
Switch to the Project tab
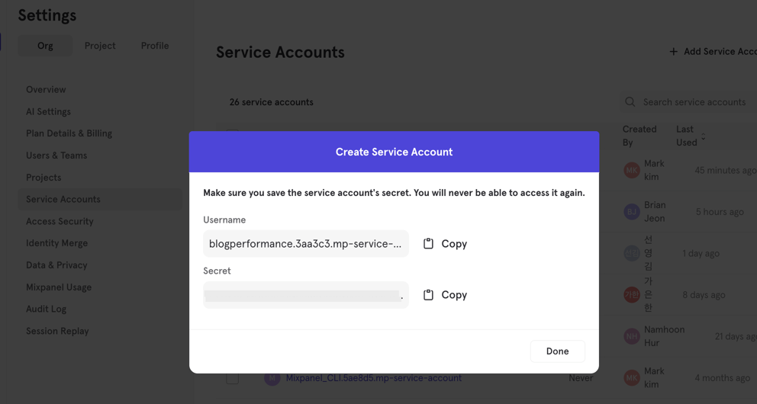point(100,45)
